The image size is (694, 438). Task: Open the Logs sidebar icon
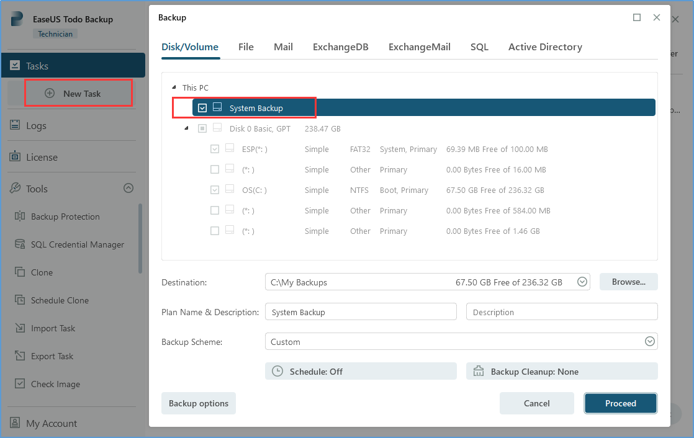point(15,125)
